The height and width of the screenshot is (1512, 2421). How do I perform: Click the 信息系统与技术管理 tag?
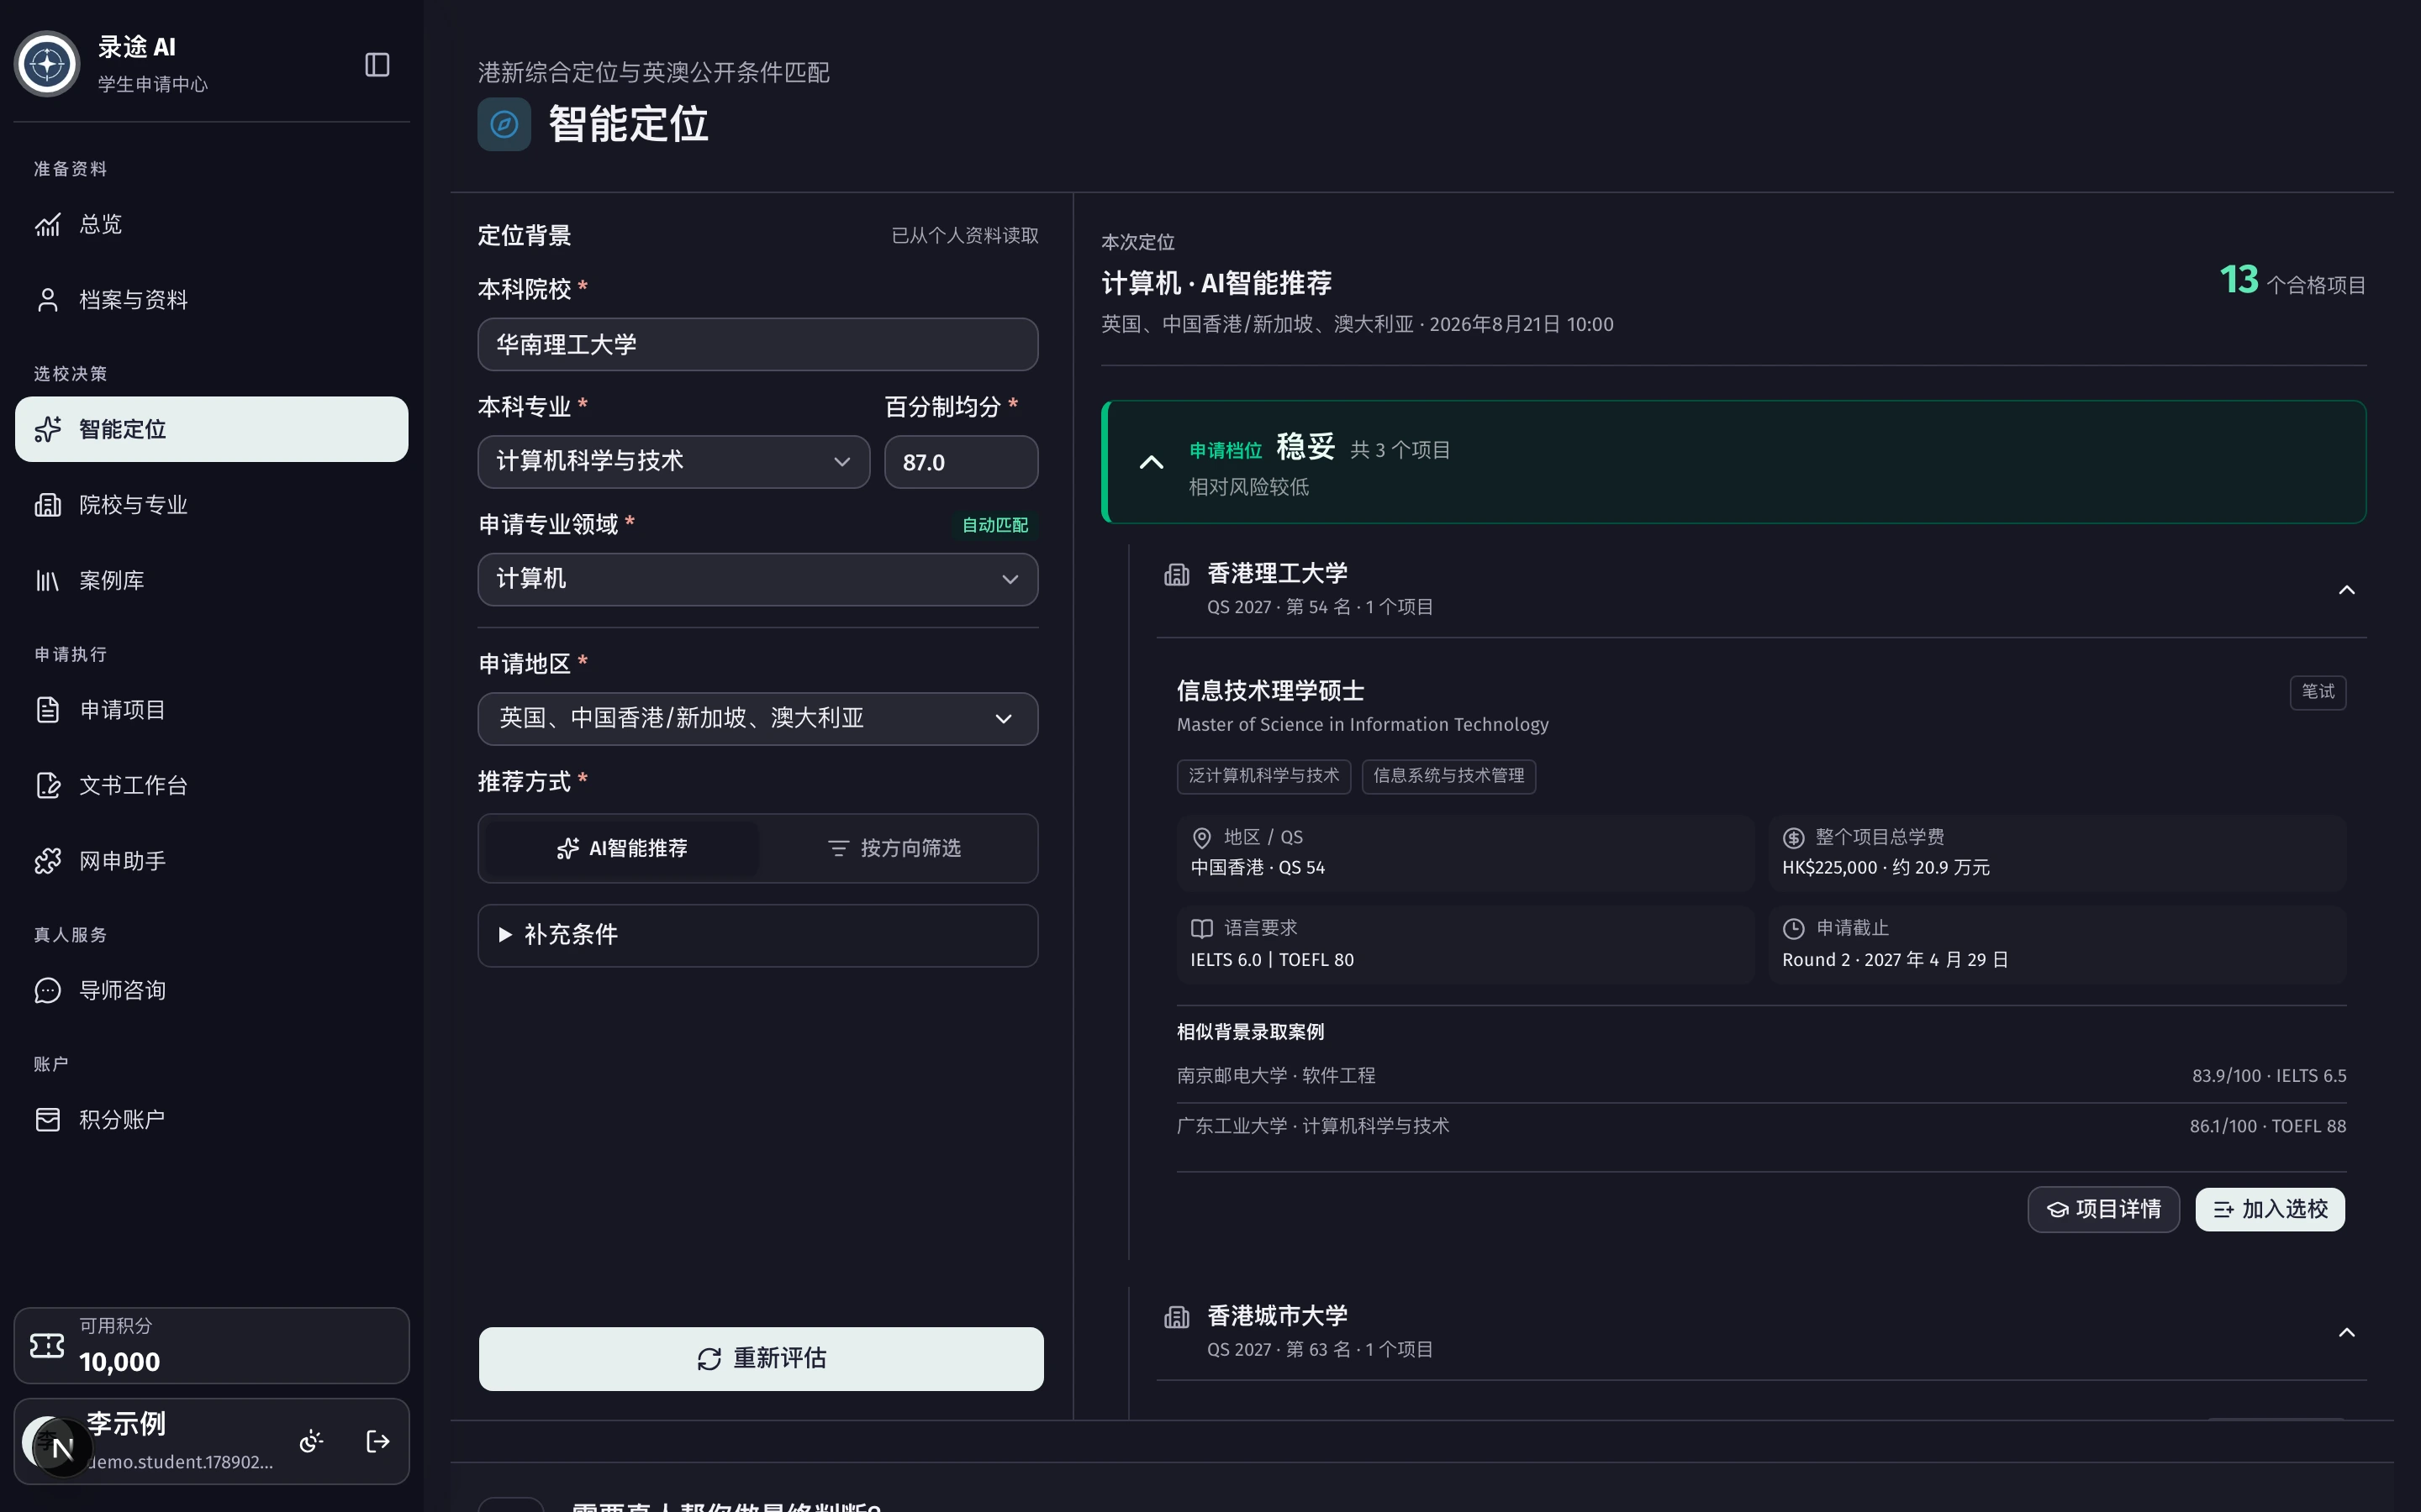1448,776
